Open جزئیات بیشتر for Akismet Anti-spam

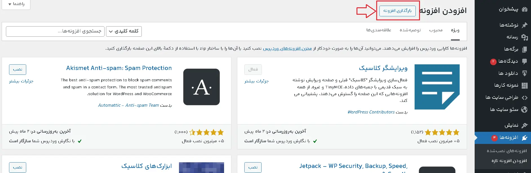point(21,81)
